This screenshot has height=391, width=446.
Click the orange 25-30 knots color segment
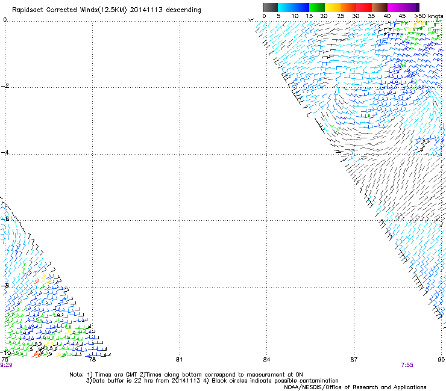pos(348,7)
